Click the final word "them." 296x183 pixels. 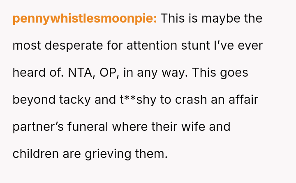[x=152, y=154]
